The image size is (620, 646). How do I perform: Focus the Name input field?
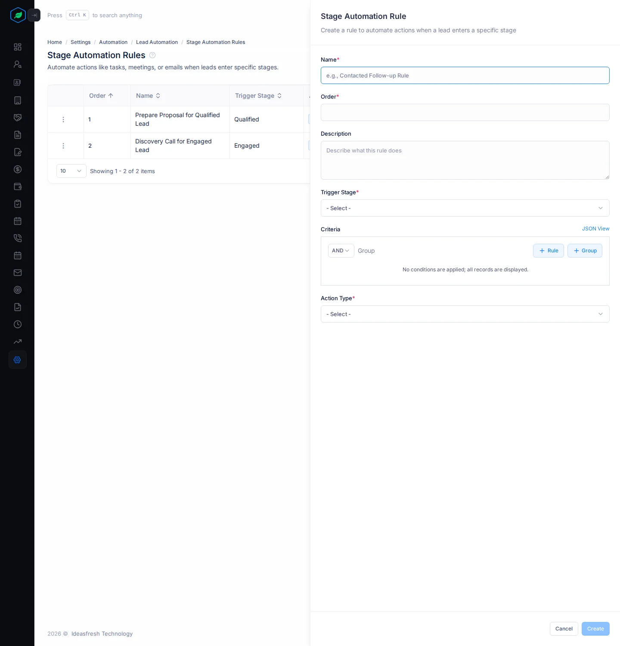[x=465, y=75]
